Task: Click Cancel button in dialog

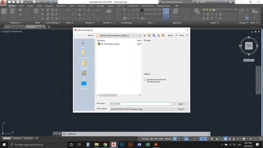Action: 181,109
